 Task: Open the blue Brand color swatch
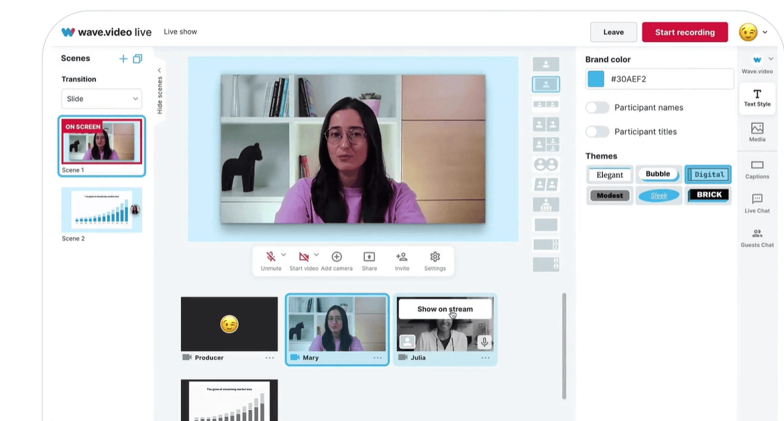[596, 79]
